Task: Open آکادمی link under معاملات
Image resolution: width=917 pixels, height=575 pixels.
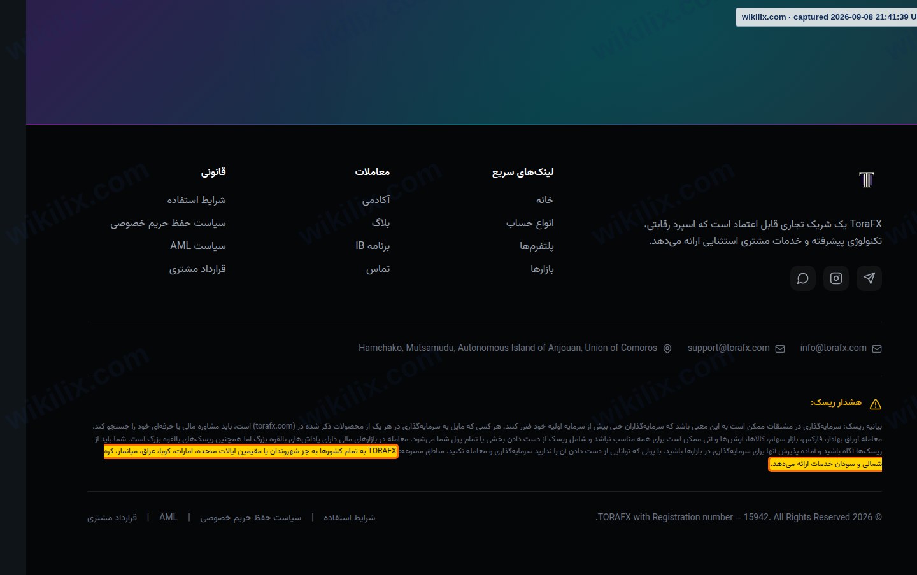Action: pyautogui.click(x=376, y=200)
